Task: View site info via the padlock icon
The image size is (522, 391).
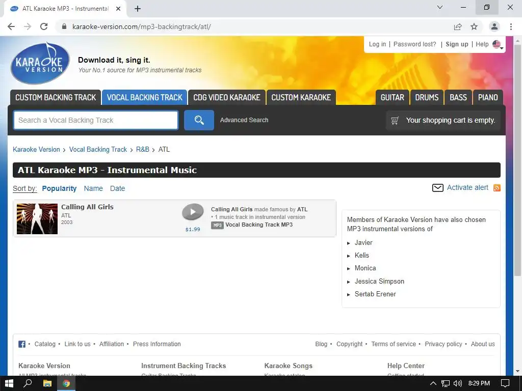Action: (x=64, y=26)
